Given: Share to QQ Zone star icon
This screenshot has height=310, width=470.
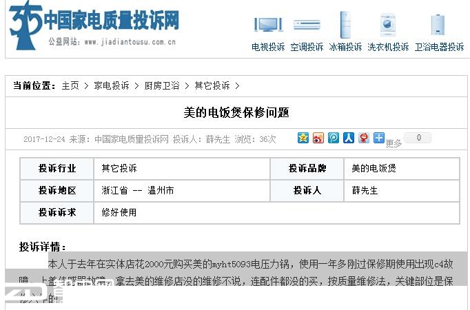Looking at the screenshot, I should click(x=303, y=138).
